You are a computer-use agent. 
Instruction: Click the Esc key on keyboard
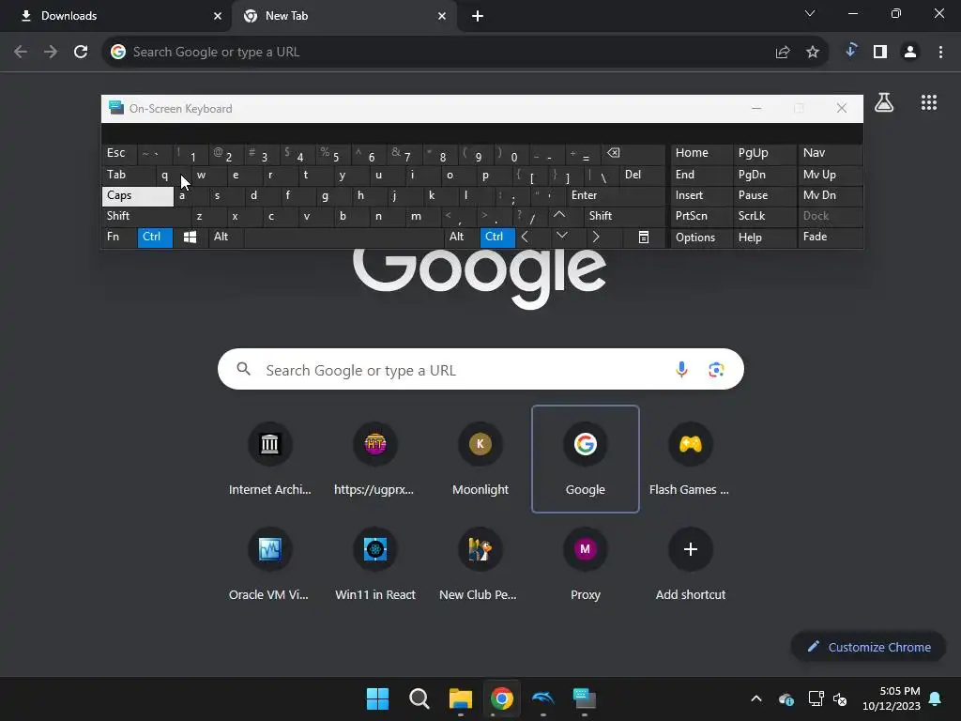119,153
